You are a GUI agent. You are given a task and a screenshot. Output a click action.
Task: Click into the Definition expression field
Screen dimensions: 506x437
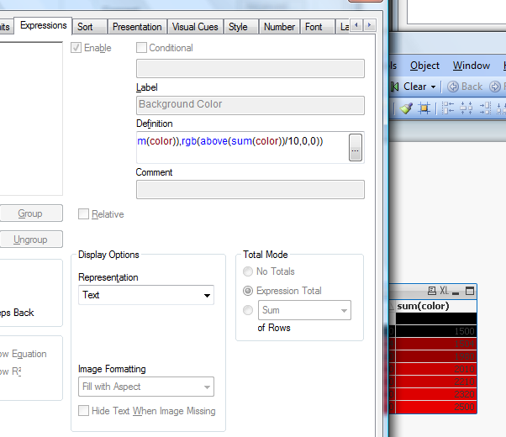242,147
